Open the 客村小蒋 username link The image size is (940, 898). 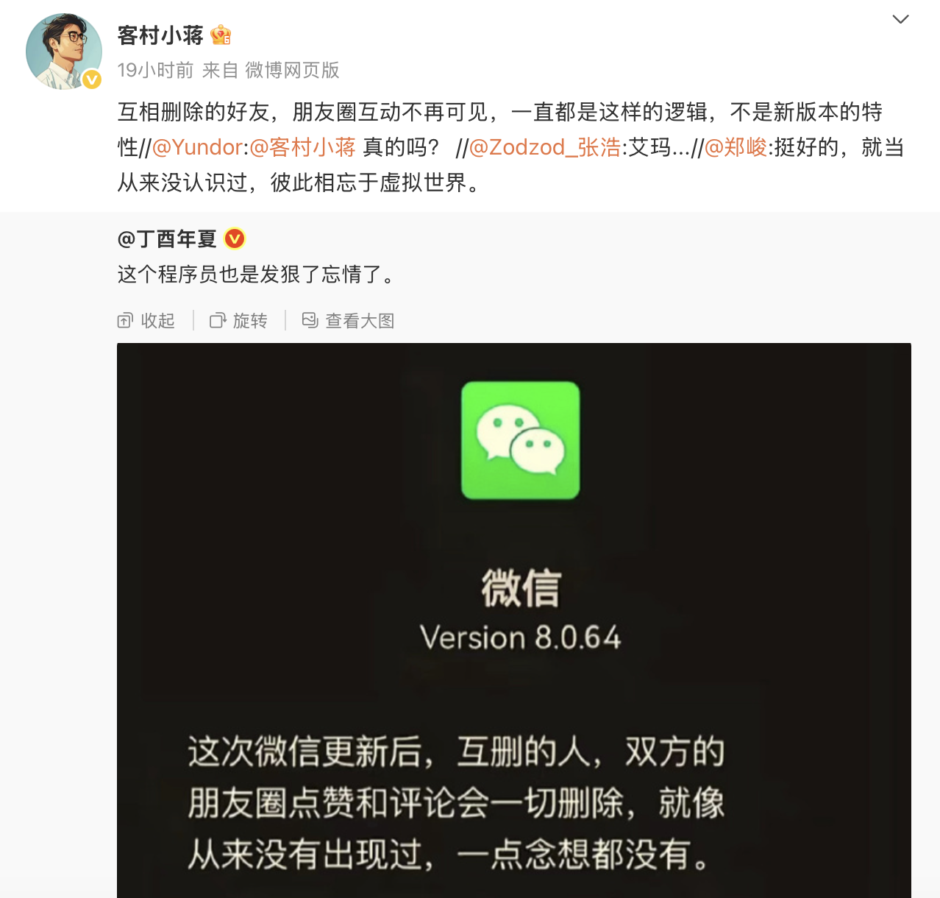160,35
